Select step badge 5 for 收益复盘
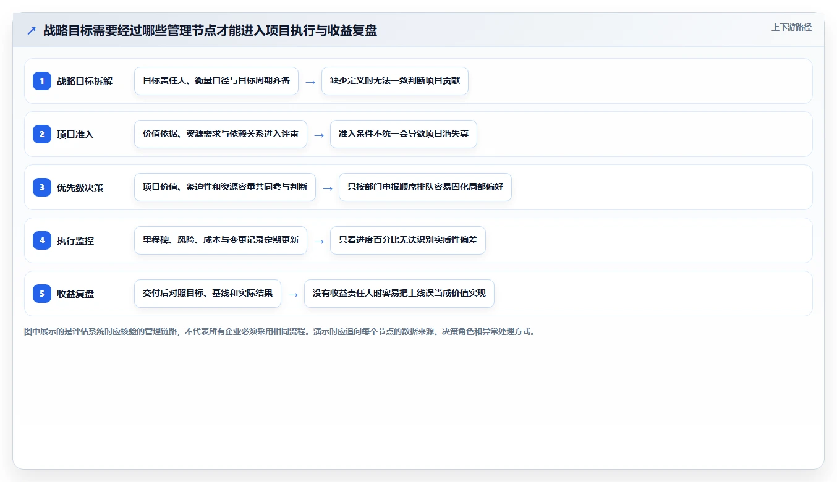Viewport: 837px width, 482px height. [42, 293]
